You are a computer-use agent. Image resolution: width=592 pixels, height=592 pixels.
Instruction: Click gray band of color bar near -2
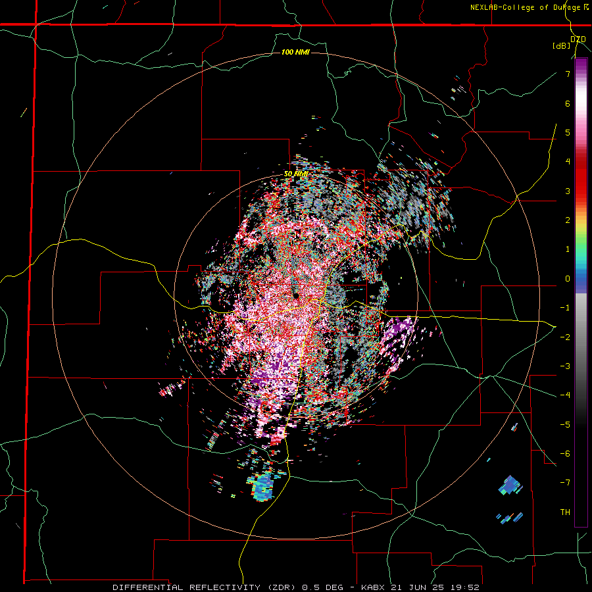tap(581, 337)
